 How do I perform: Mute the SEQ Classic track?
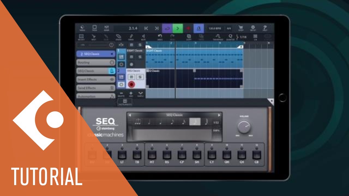[132, 77]
